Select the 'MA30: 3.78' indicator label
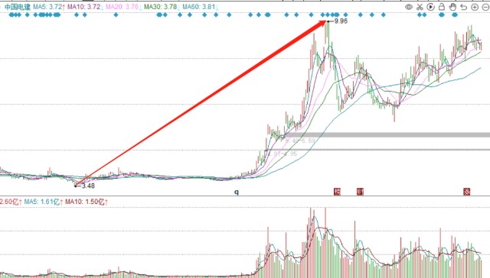490x278 pixels. point(160,7)
